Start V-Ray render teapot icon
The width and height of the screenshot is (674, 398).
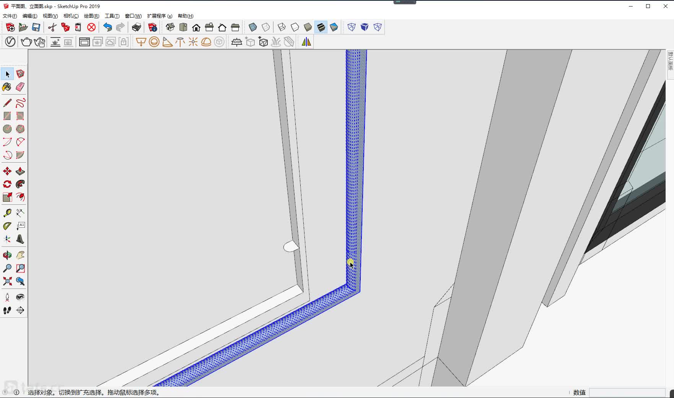(x=26, y=42)
